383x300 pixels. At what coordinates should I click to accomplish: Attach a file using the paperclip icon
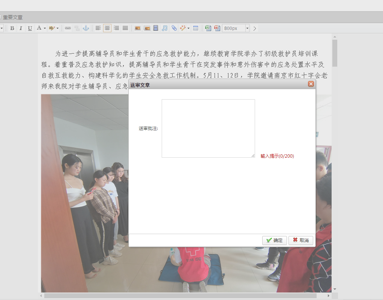point(174,28)
